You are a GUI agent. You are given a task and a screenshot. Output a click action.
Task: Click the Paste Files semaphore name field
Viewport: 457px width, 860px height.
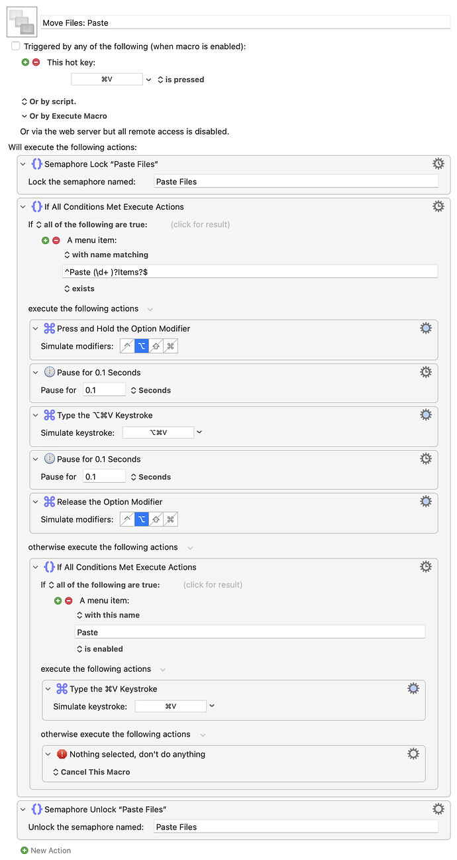point(296,181)
